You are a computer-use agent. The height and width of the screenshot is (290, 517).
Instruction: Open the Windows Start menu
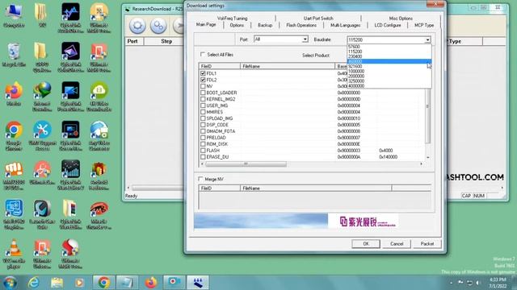10,283
